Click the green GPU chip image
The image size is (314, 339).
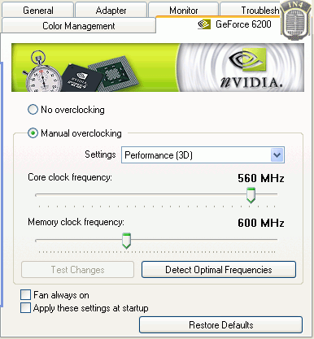[x=114, y=73]
